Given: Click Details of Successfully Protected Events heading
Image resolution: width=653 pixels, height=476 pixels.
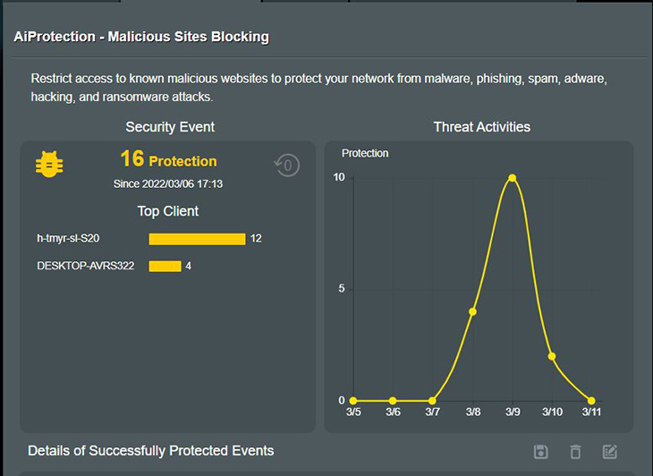Looking at the screenshot, I should click(151, 451).
